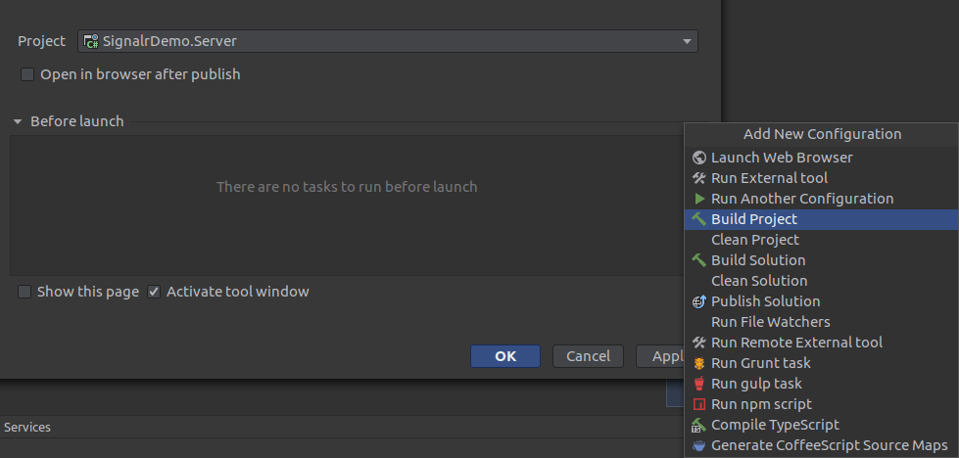Click the Cancel button
959x458 pixels.
point(588,356)
